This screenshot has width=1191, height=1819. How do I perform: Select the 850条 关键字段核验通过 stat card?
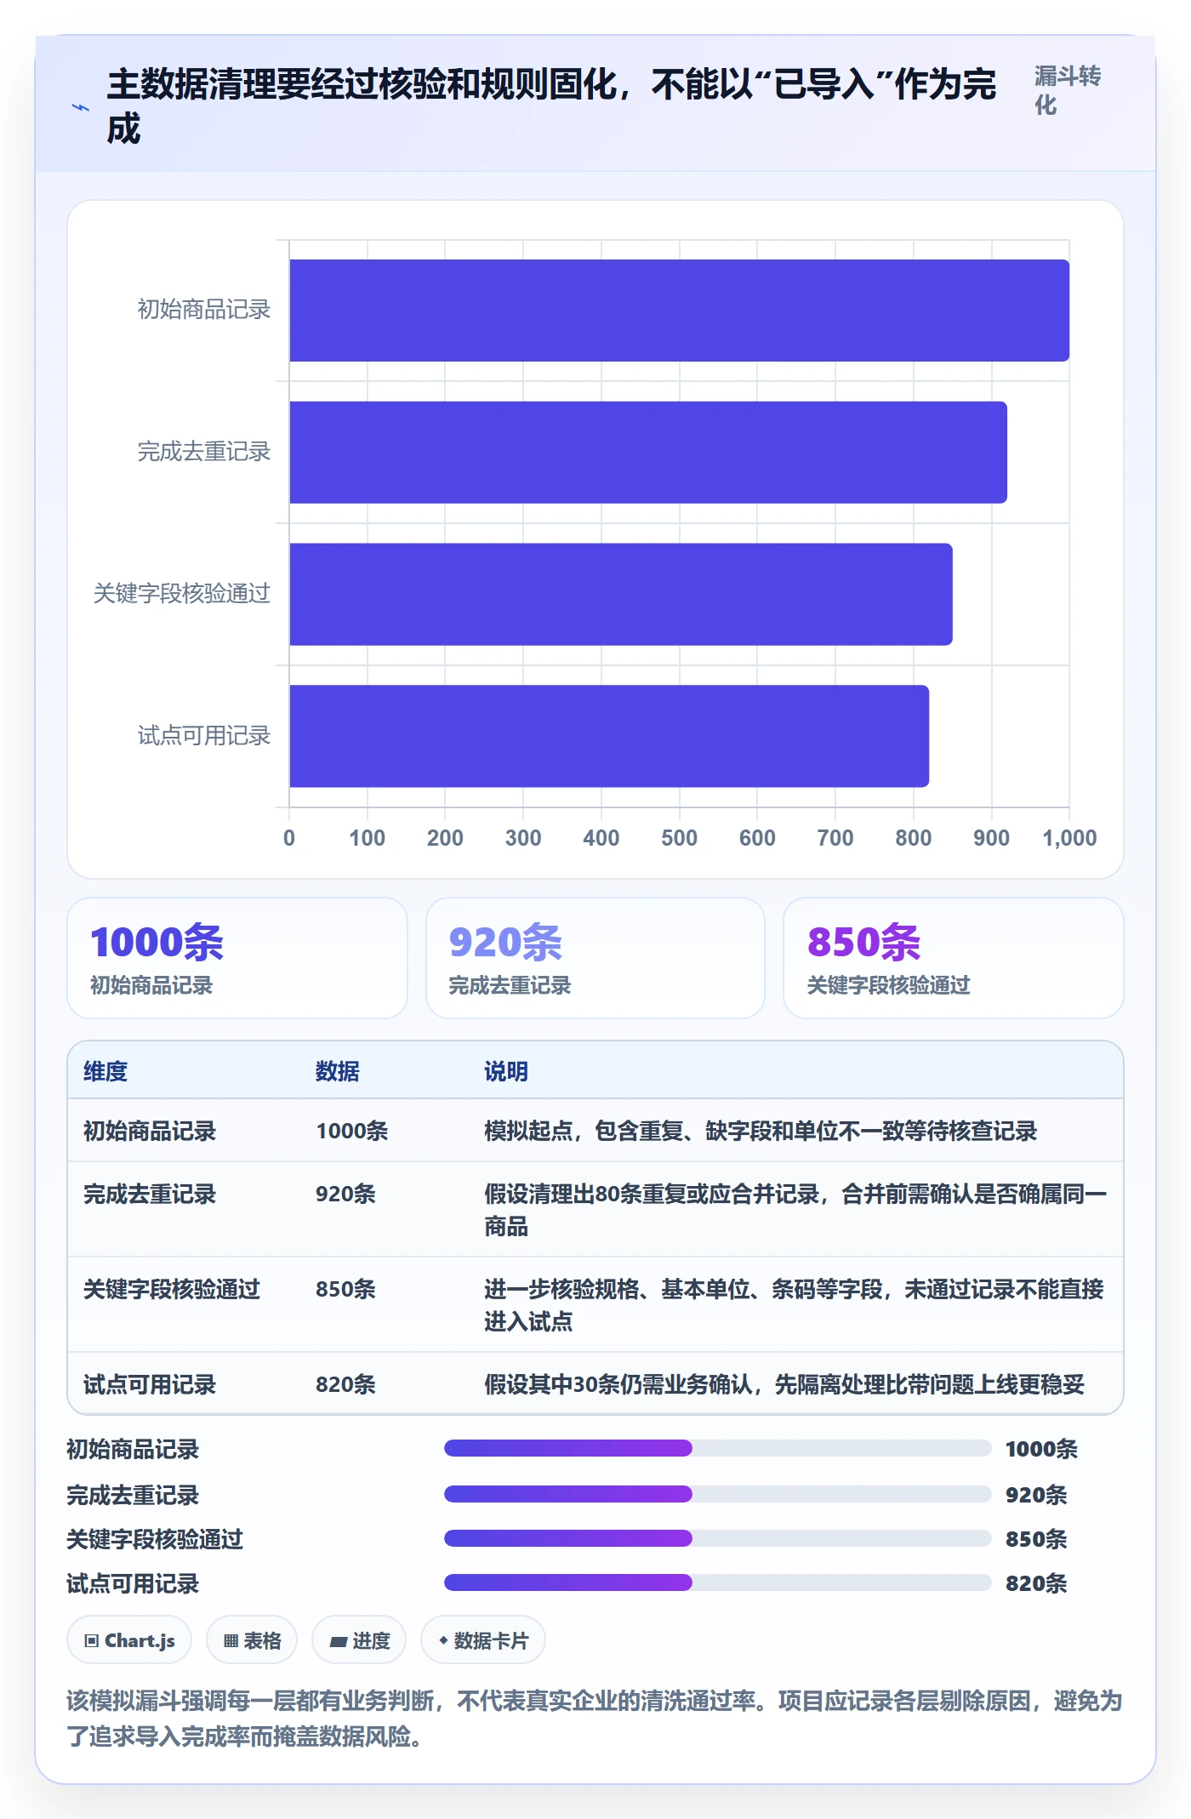954,958
